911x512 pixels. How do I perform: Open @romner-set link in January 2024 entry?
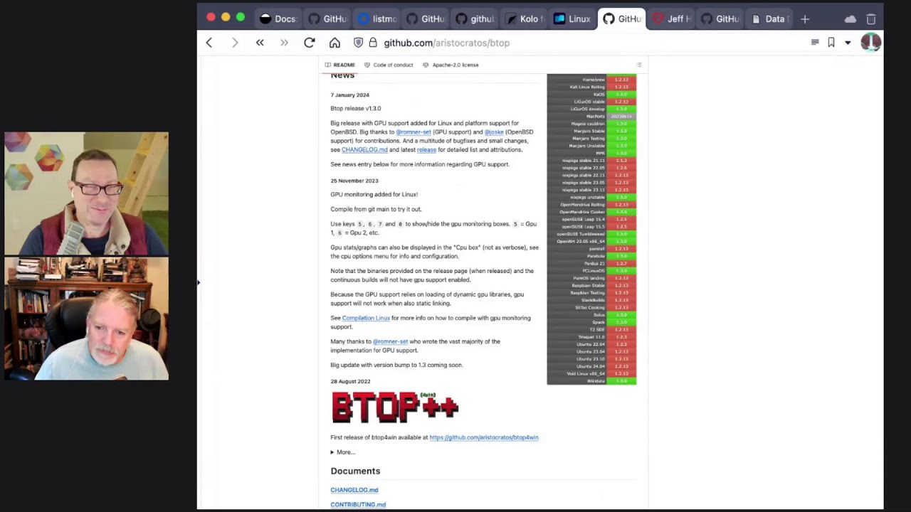click(x=414, y=132)
